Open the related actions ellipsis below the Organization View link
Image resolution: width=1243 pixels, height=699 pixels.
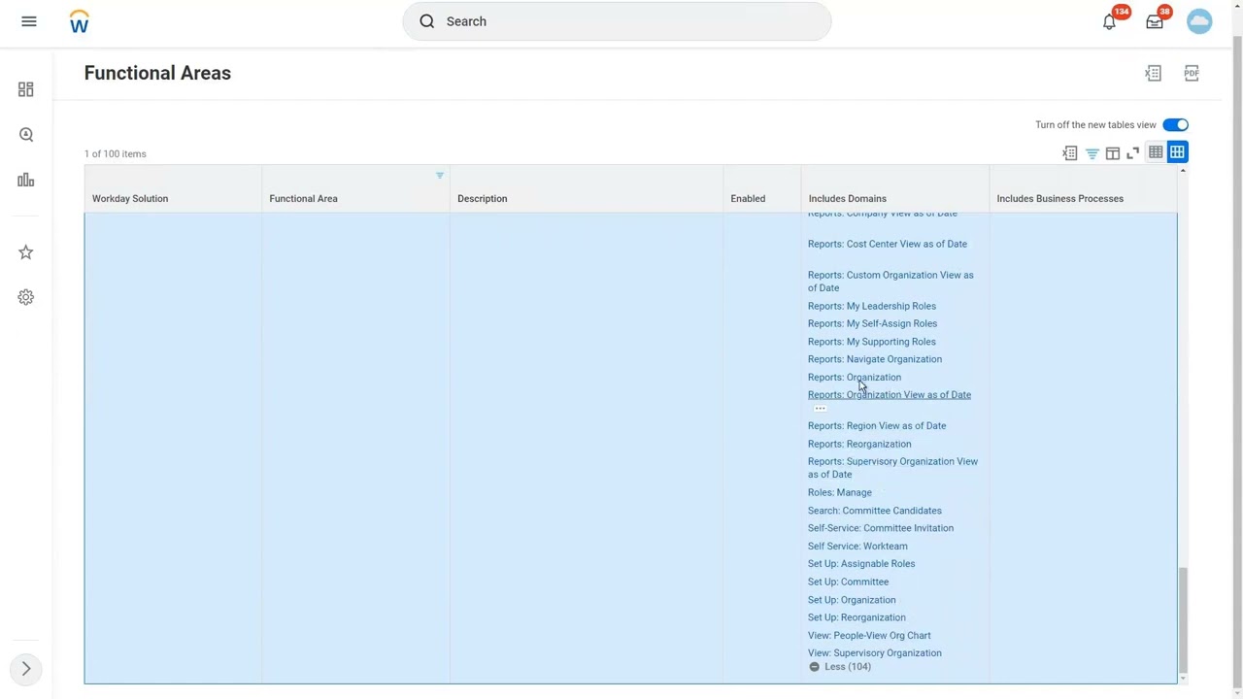pyautogui.click(x=820, y=409)
